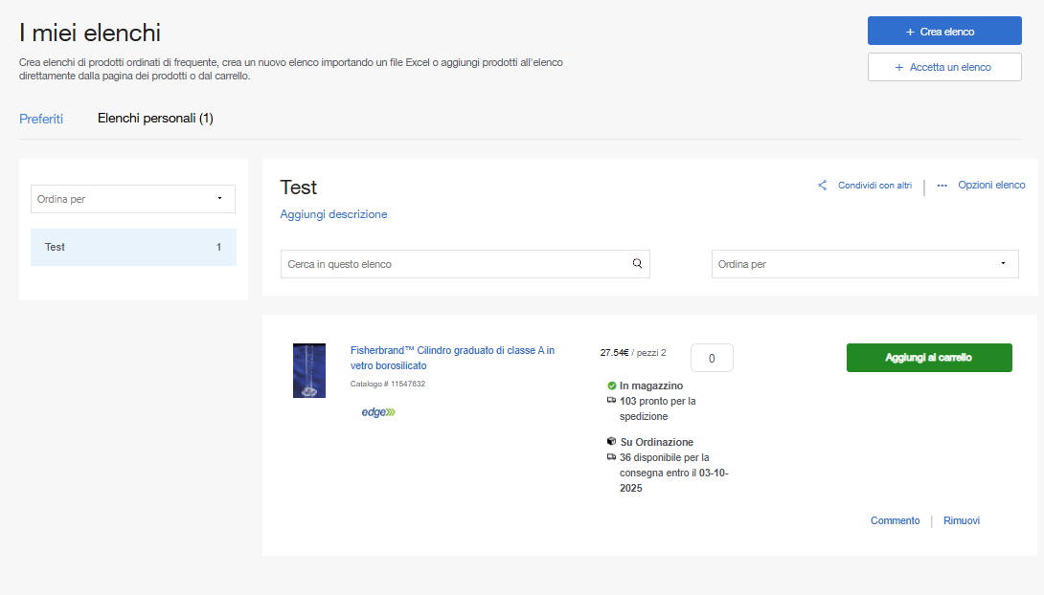
Task: Click the Accetta un elenco button
Action: pos(943,67)
